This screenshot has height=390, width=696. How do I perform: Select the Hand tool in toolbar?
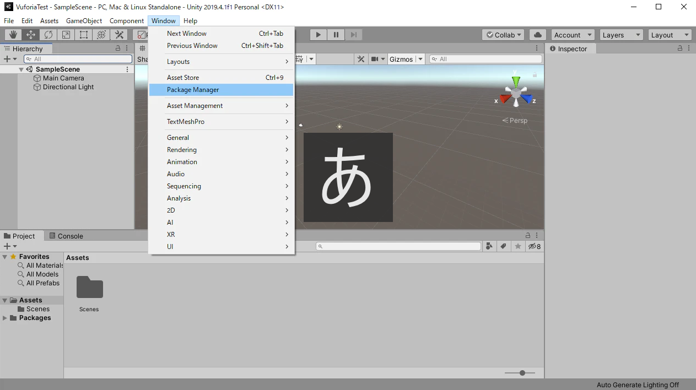point(13,35)
